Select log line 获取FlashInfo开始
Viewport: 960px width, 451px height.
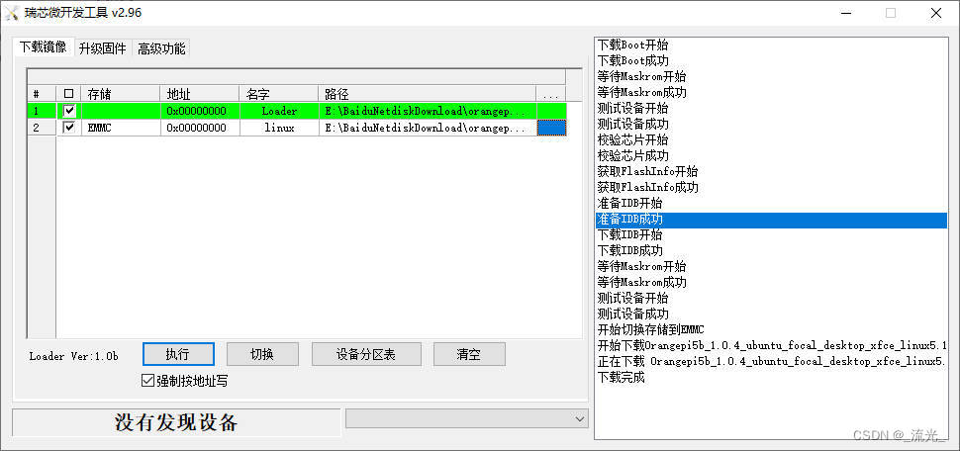(x=771, y=171)
